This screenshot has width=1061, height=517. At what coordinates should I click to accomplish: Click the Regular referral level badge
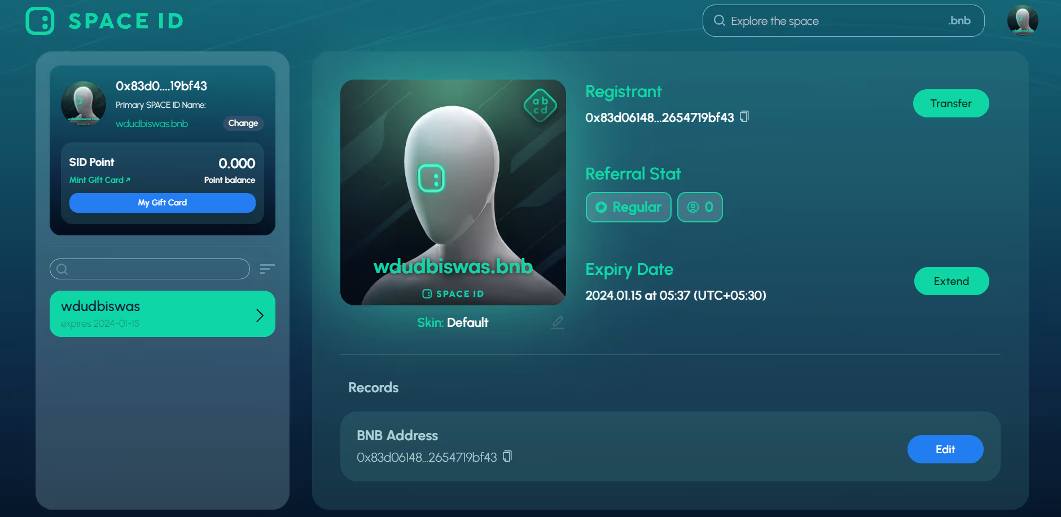point(628,207)
